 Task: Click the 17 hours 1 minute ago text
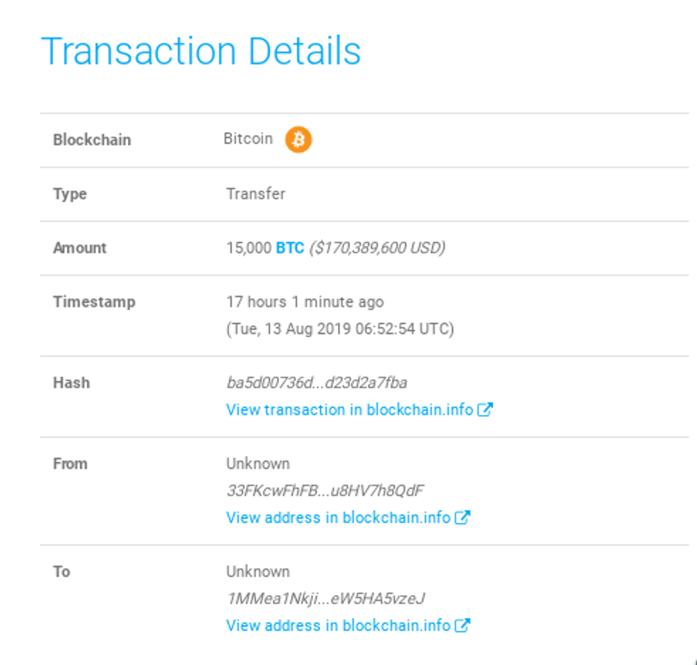pos(305,302)
